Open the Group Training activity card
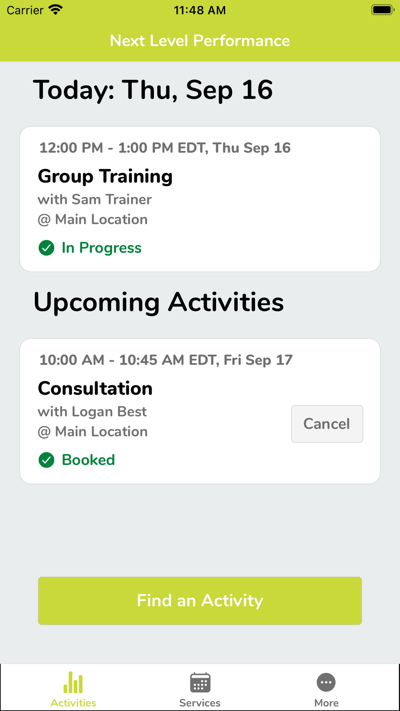The width and height of the screenshot is (400, 711). point(200,199)
